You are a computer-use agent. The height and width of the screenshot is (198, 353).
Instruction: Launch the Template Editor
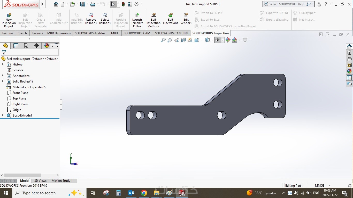(x=137, y=20)
